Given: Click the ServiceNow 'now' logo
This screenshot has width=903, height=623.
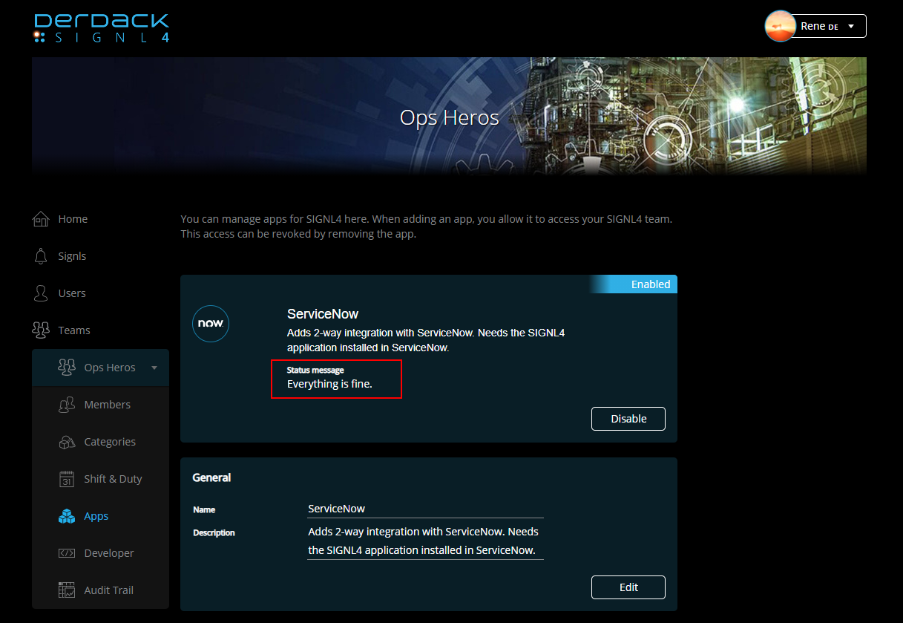Looking at the screenshot, I should [211, 324].
